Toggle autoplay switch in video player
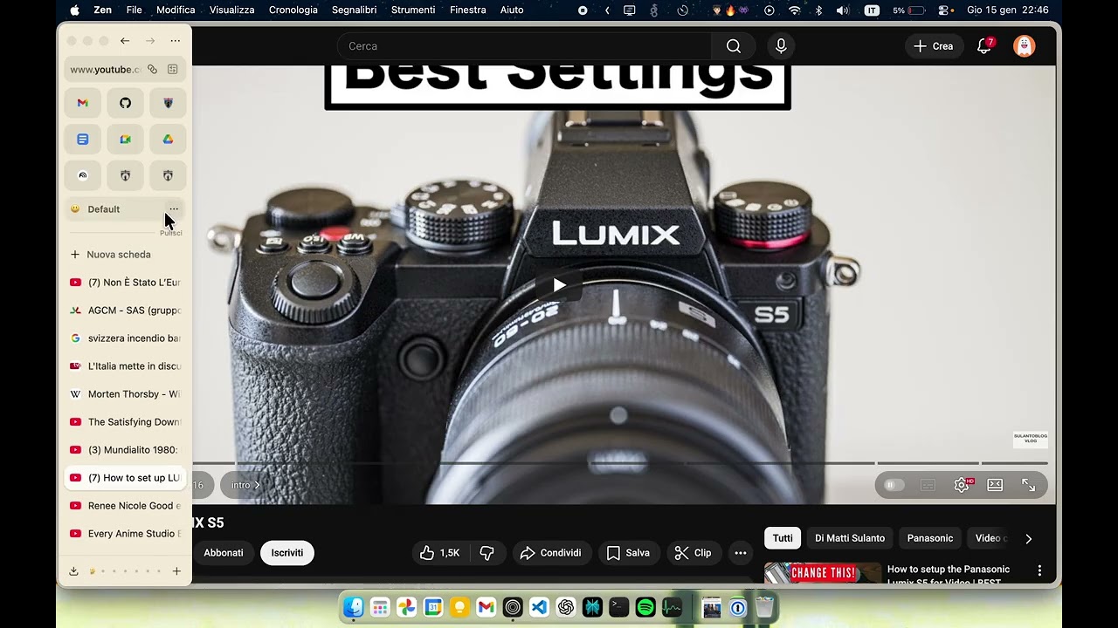 [894, 485]
